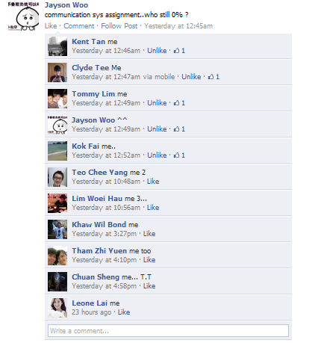
Task: Like Teo Chee Yang's "me 2" comment
Action: (153, 182)
